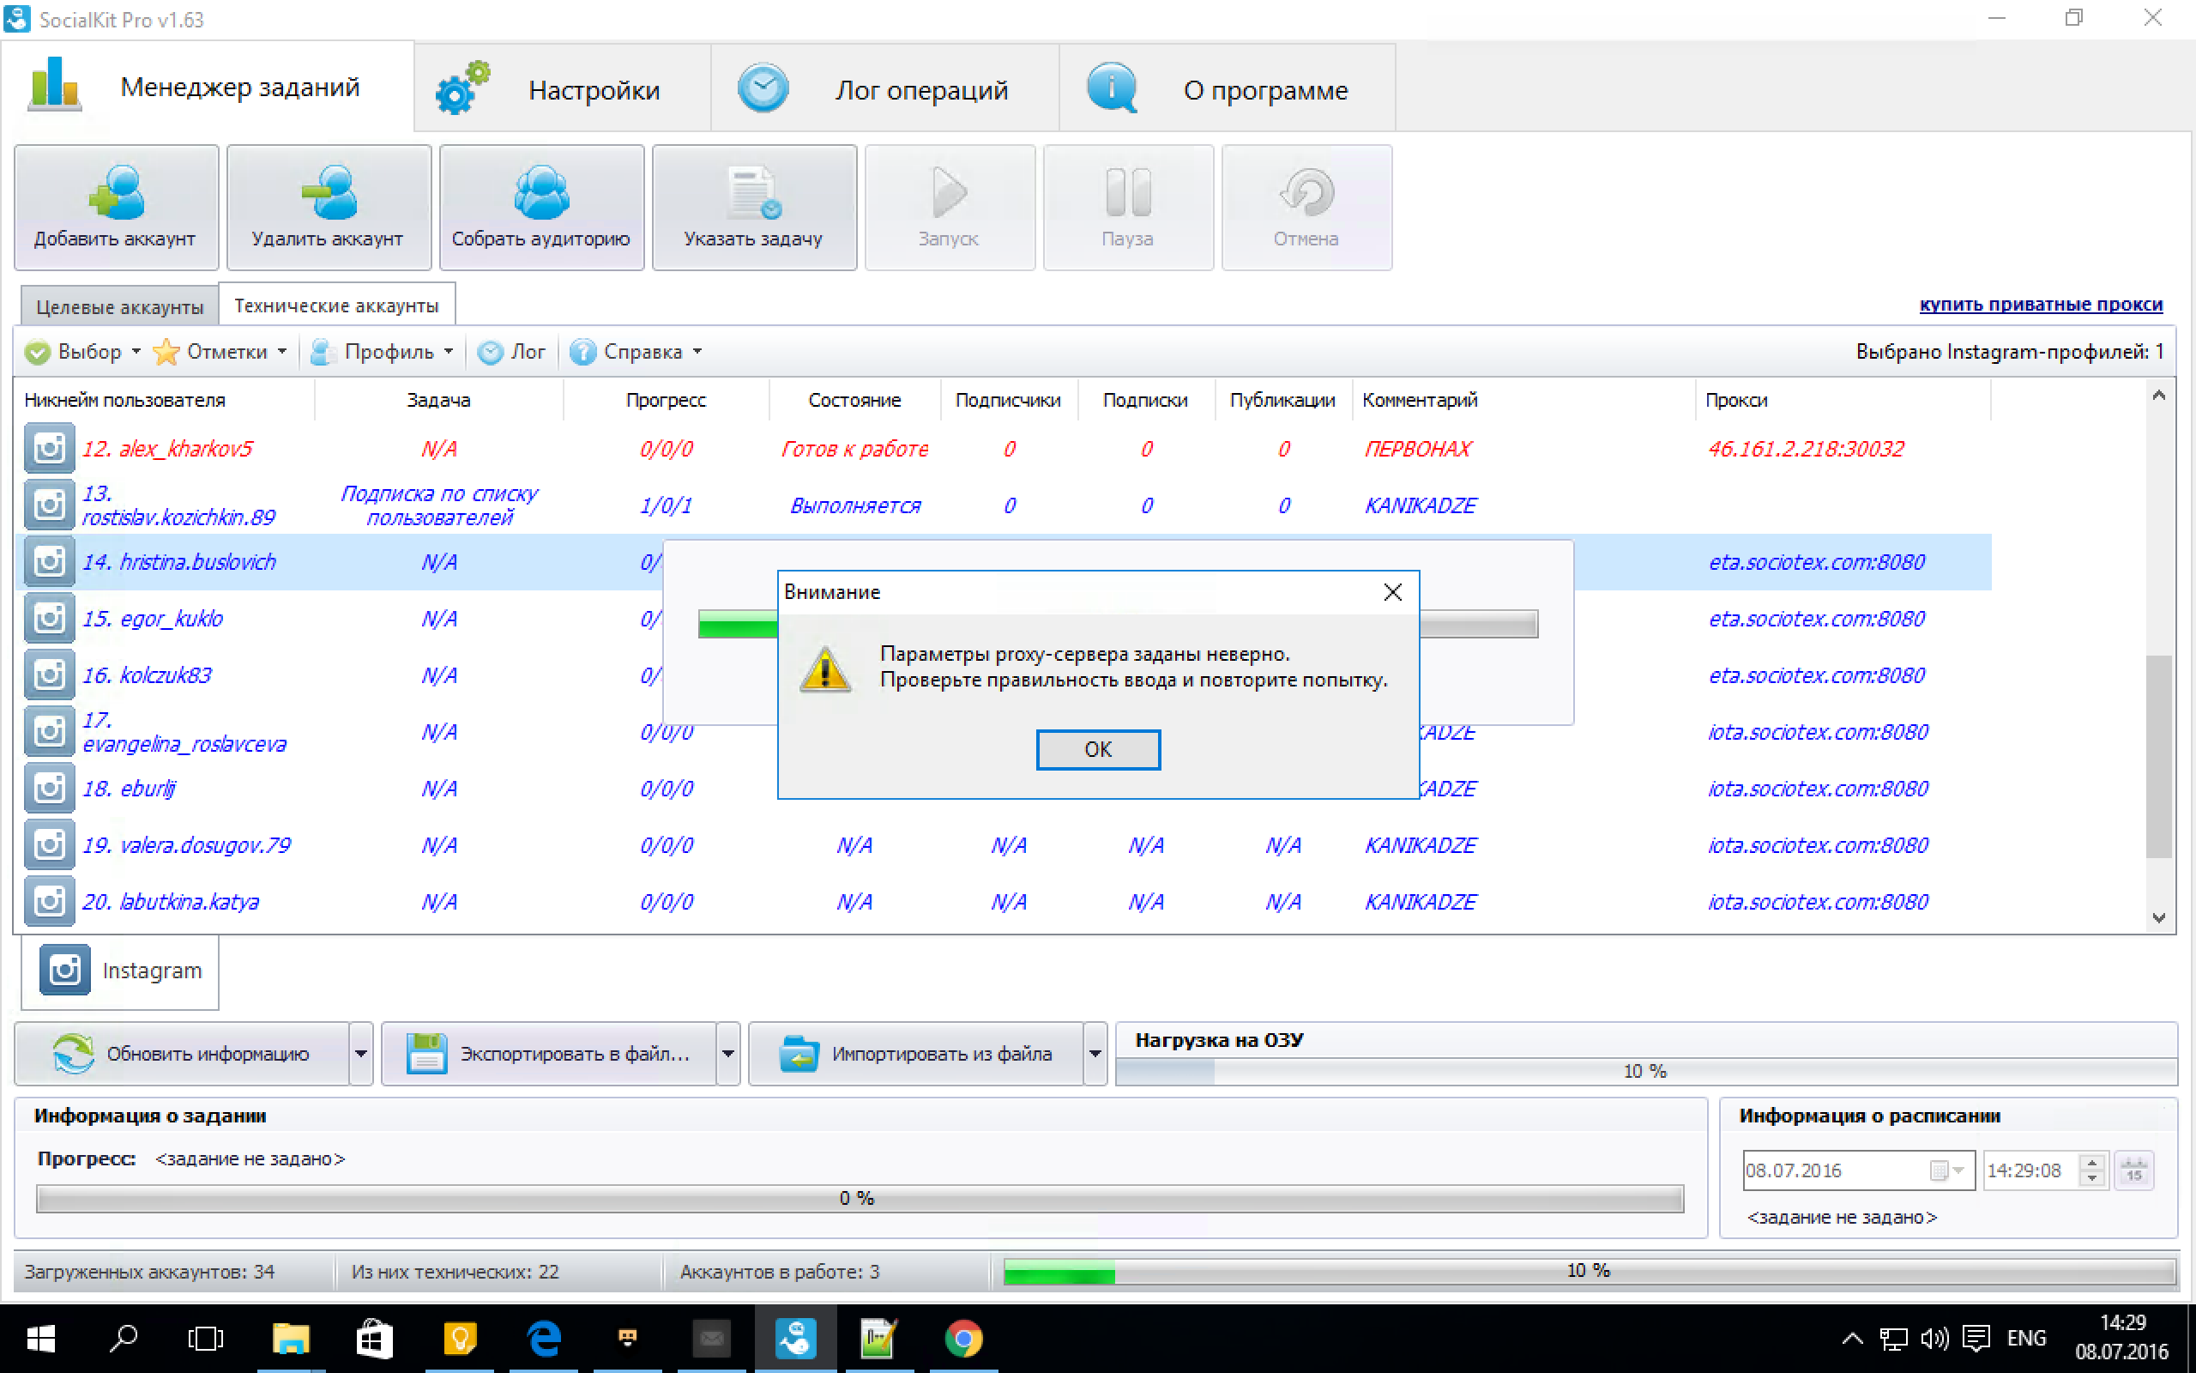Increase schedule time with up spinner

tap(2093, 1162)
